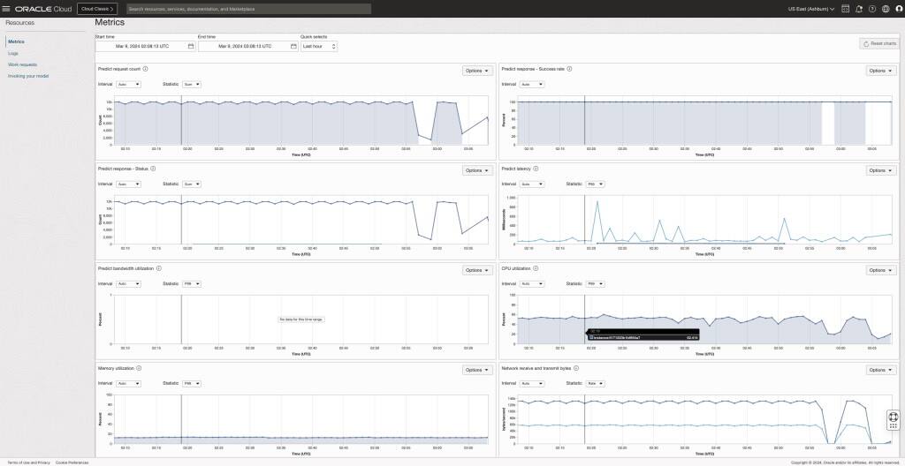Open the user profile avatar
The height and width of the screenshot is (466, 905).
[898, 9]
